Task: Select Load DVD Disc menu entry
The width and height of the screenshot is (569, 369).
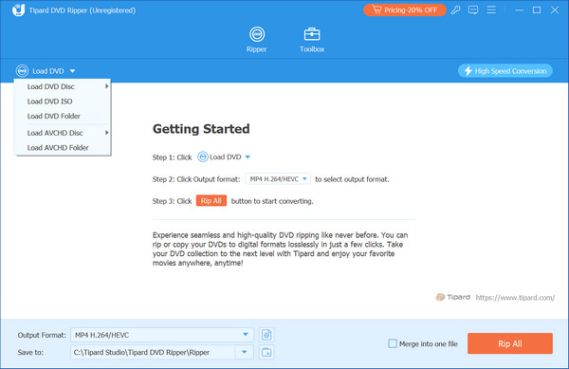Action: (62, 86)
